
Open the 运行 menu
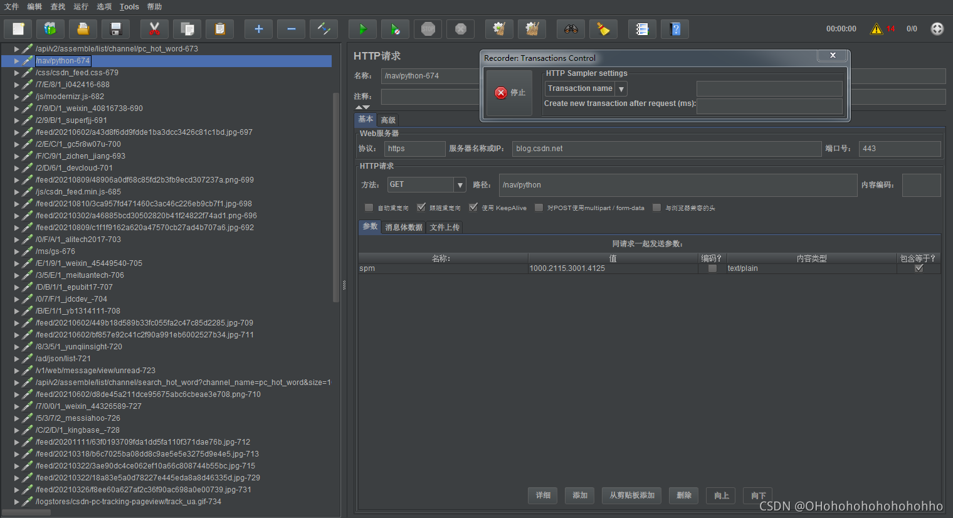click(81, 7)
